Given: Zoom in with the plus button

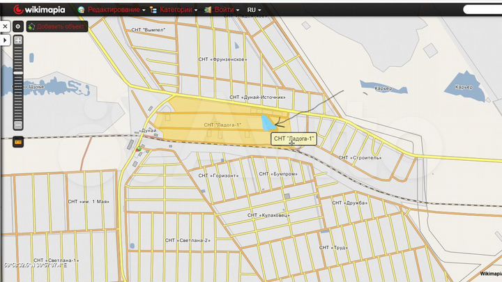Looking at the screenshot, I should [x=18, y=40].
